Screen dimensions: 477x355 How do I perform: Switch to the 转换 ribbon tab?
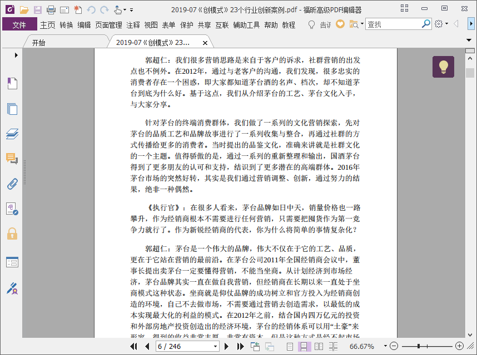(66, 25)
